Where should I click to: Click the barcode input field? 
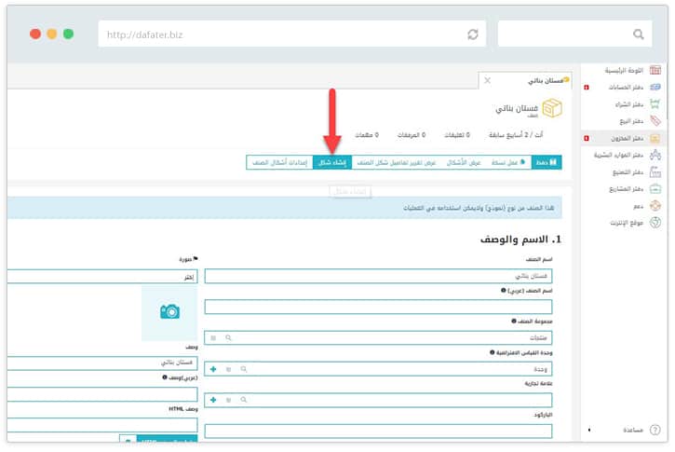pos(378,431)
